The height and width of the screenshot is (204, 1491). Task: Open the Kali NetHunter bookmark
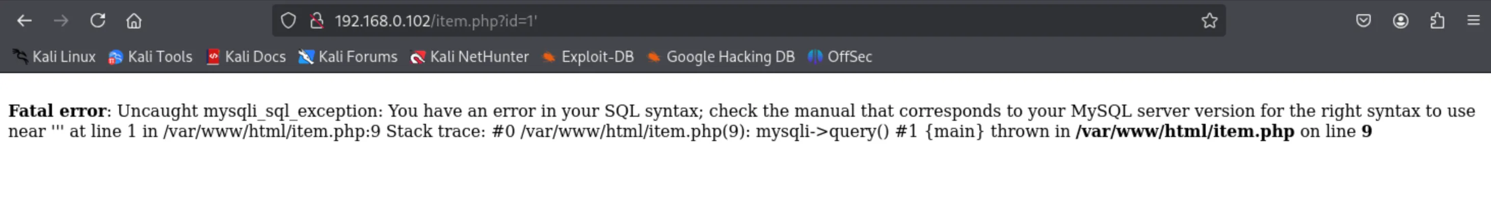coord(469,57)
